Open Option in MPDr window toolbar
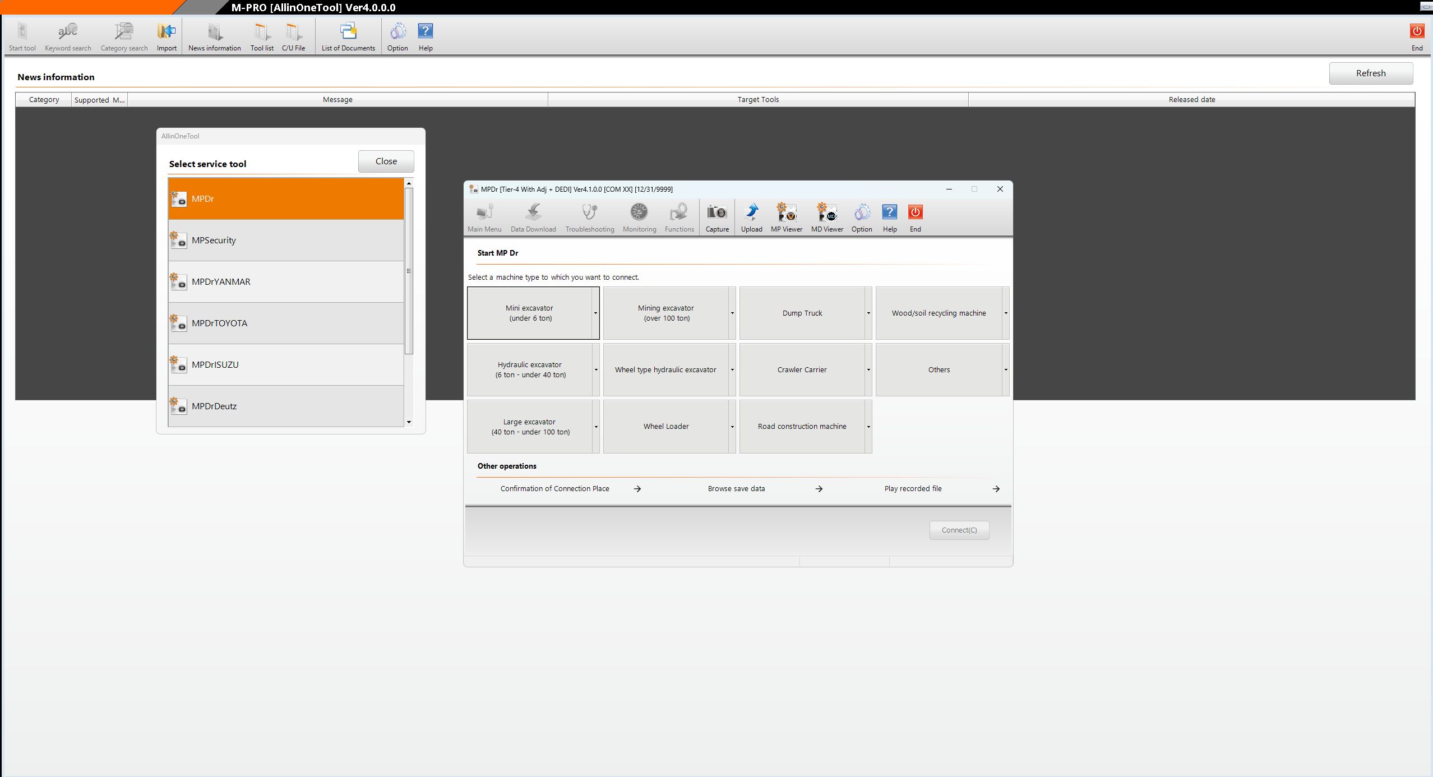Screen dimensions: 1433x777 coord(862,218)
